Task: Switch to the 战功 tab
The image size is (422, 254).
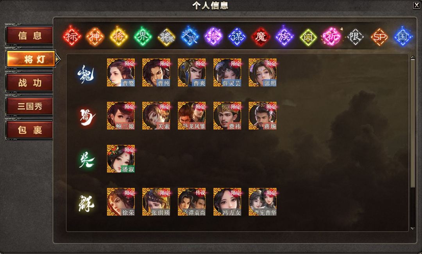Action: click(29, 83)
